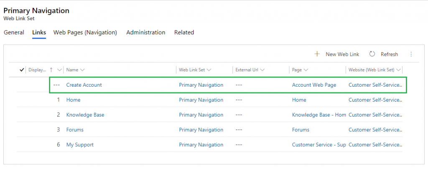Open the Create Account web link
This screenshot has width=428, height=170.
[84, 85]
